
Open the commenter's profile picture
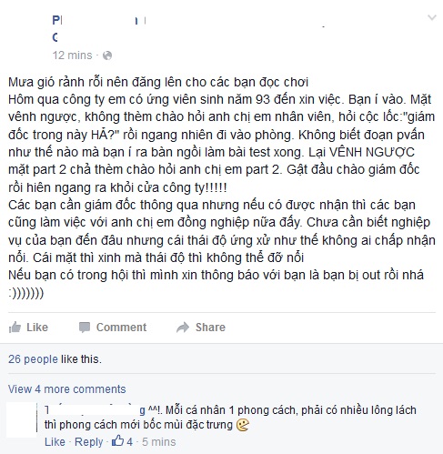tap(21, 420)
